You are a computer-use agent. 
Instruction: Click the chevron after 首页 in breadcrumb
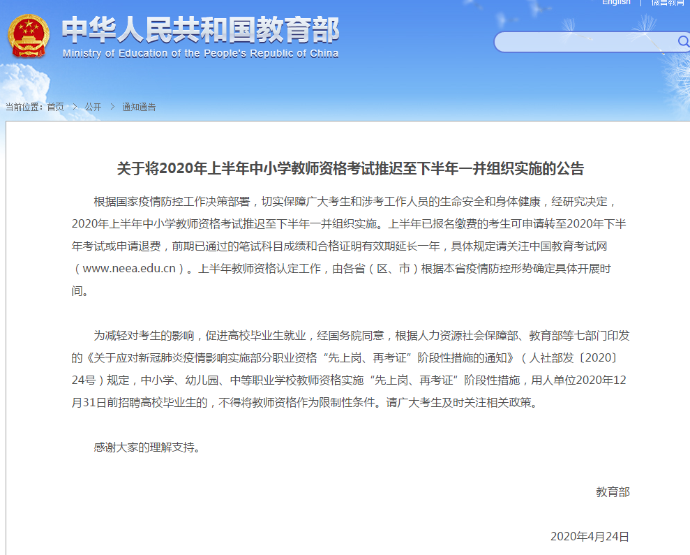(74, 107)
